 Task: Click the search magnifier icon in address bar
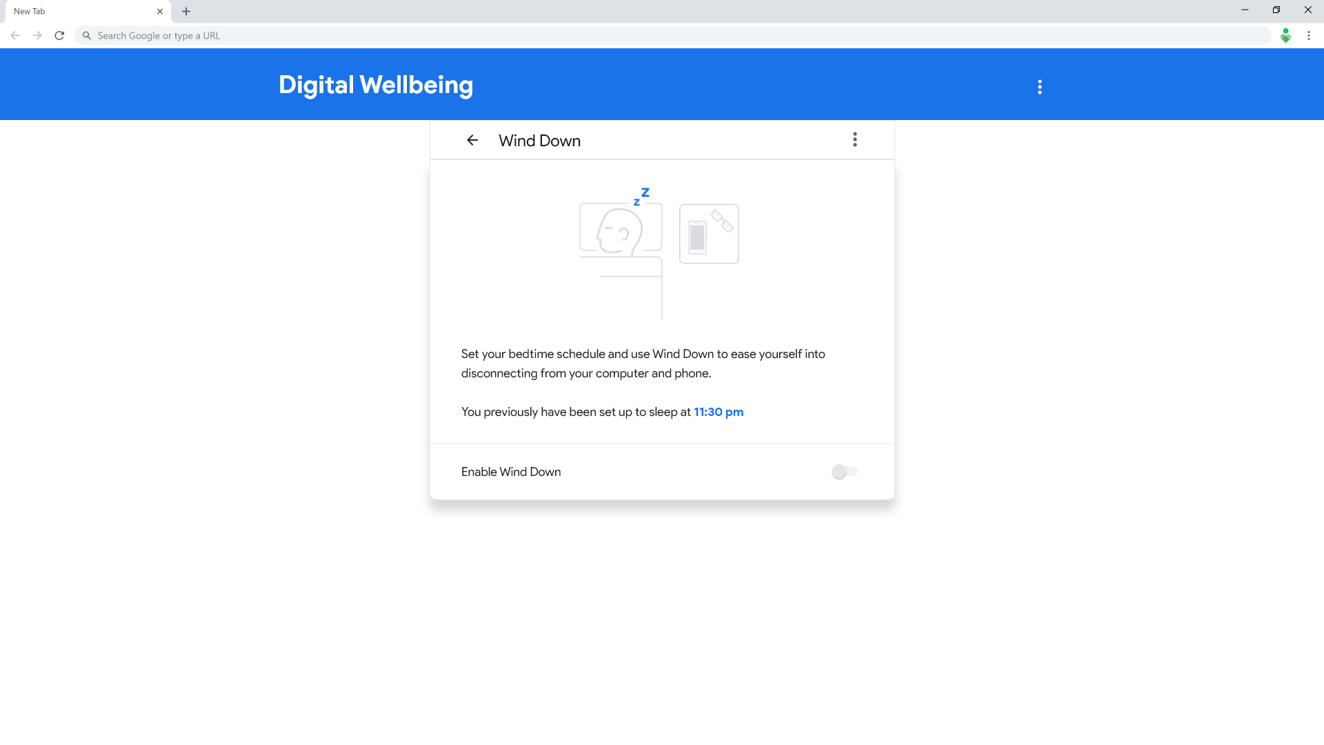(87, 36)
